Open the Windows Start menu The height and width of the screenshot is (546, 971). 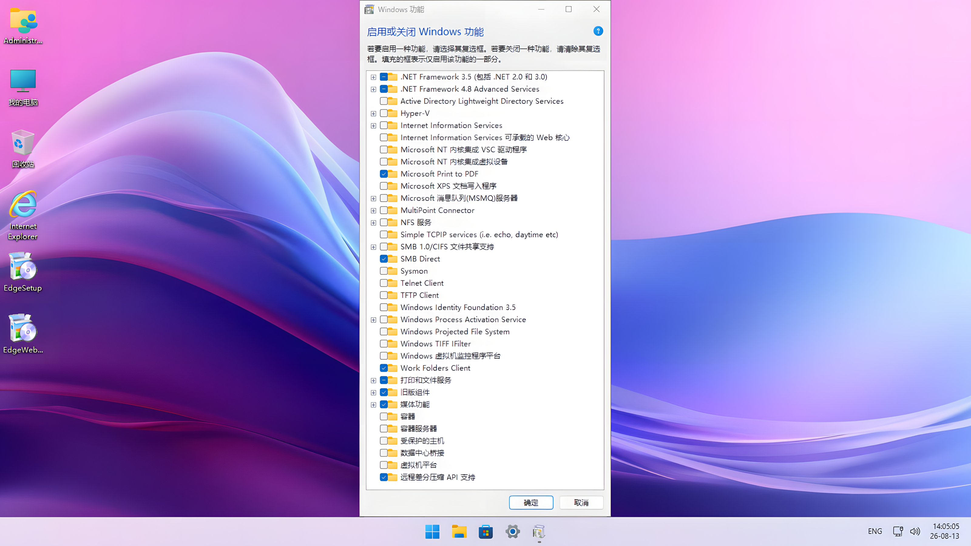432,532
